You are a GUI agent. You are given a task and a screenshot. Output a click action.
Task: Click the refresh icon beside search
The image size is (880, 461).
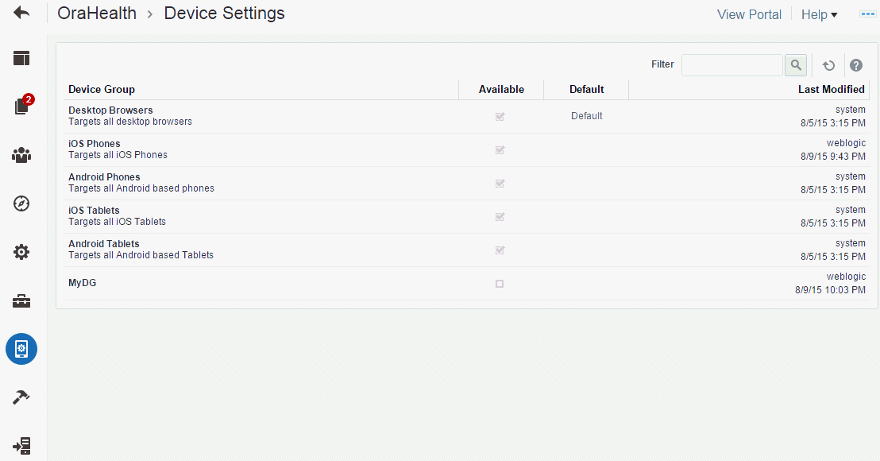[x=828, y=66]
